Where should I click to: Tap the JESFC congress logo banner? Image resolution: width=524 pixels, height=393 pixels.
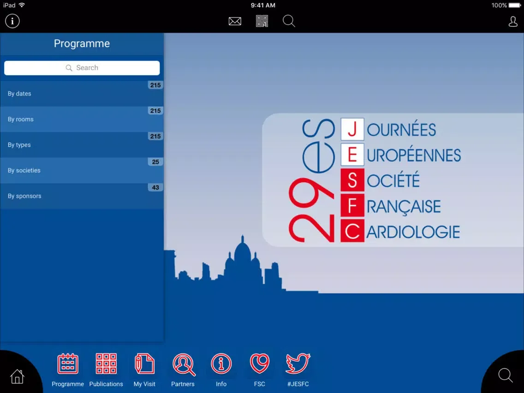(393, 180)
